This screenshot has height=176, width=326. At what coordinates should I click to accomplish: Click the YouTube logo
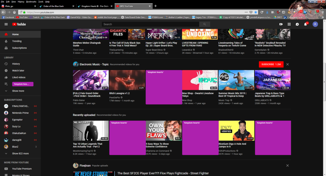pyautogui.click(x=19, y=24)
